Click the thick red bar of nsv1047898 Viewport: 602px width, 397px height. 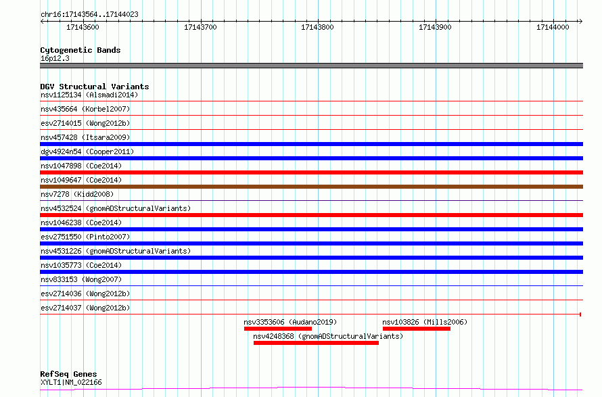coord(311,172)
